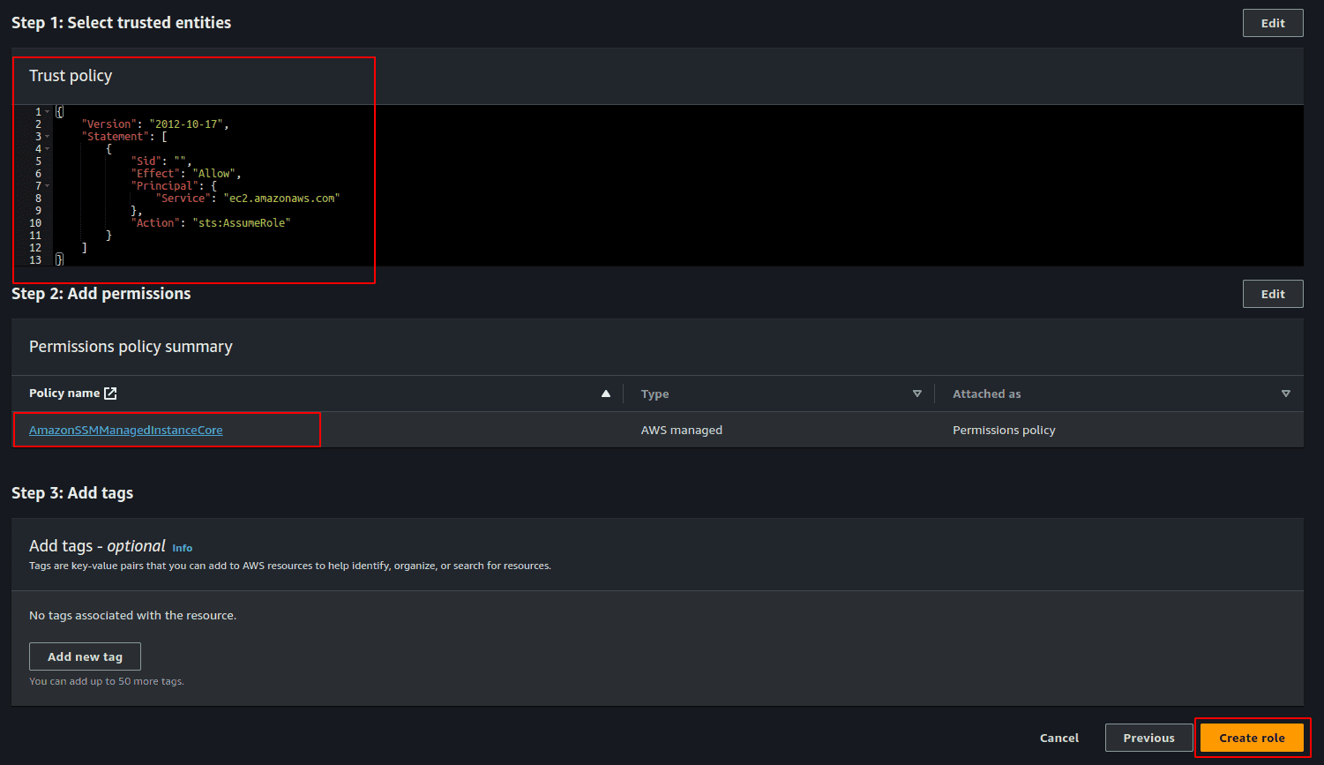This screenshot has width=1324, height=765.
Task: Click the ascending sort arrow in Policy name column
Action: tap(606, 394)
